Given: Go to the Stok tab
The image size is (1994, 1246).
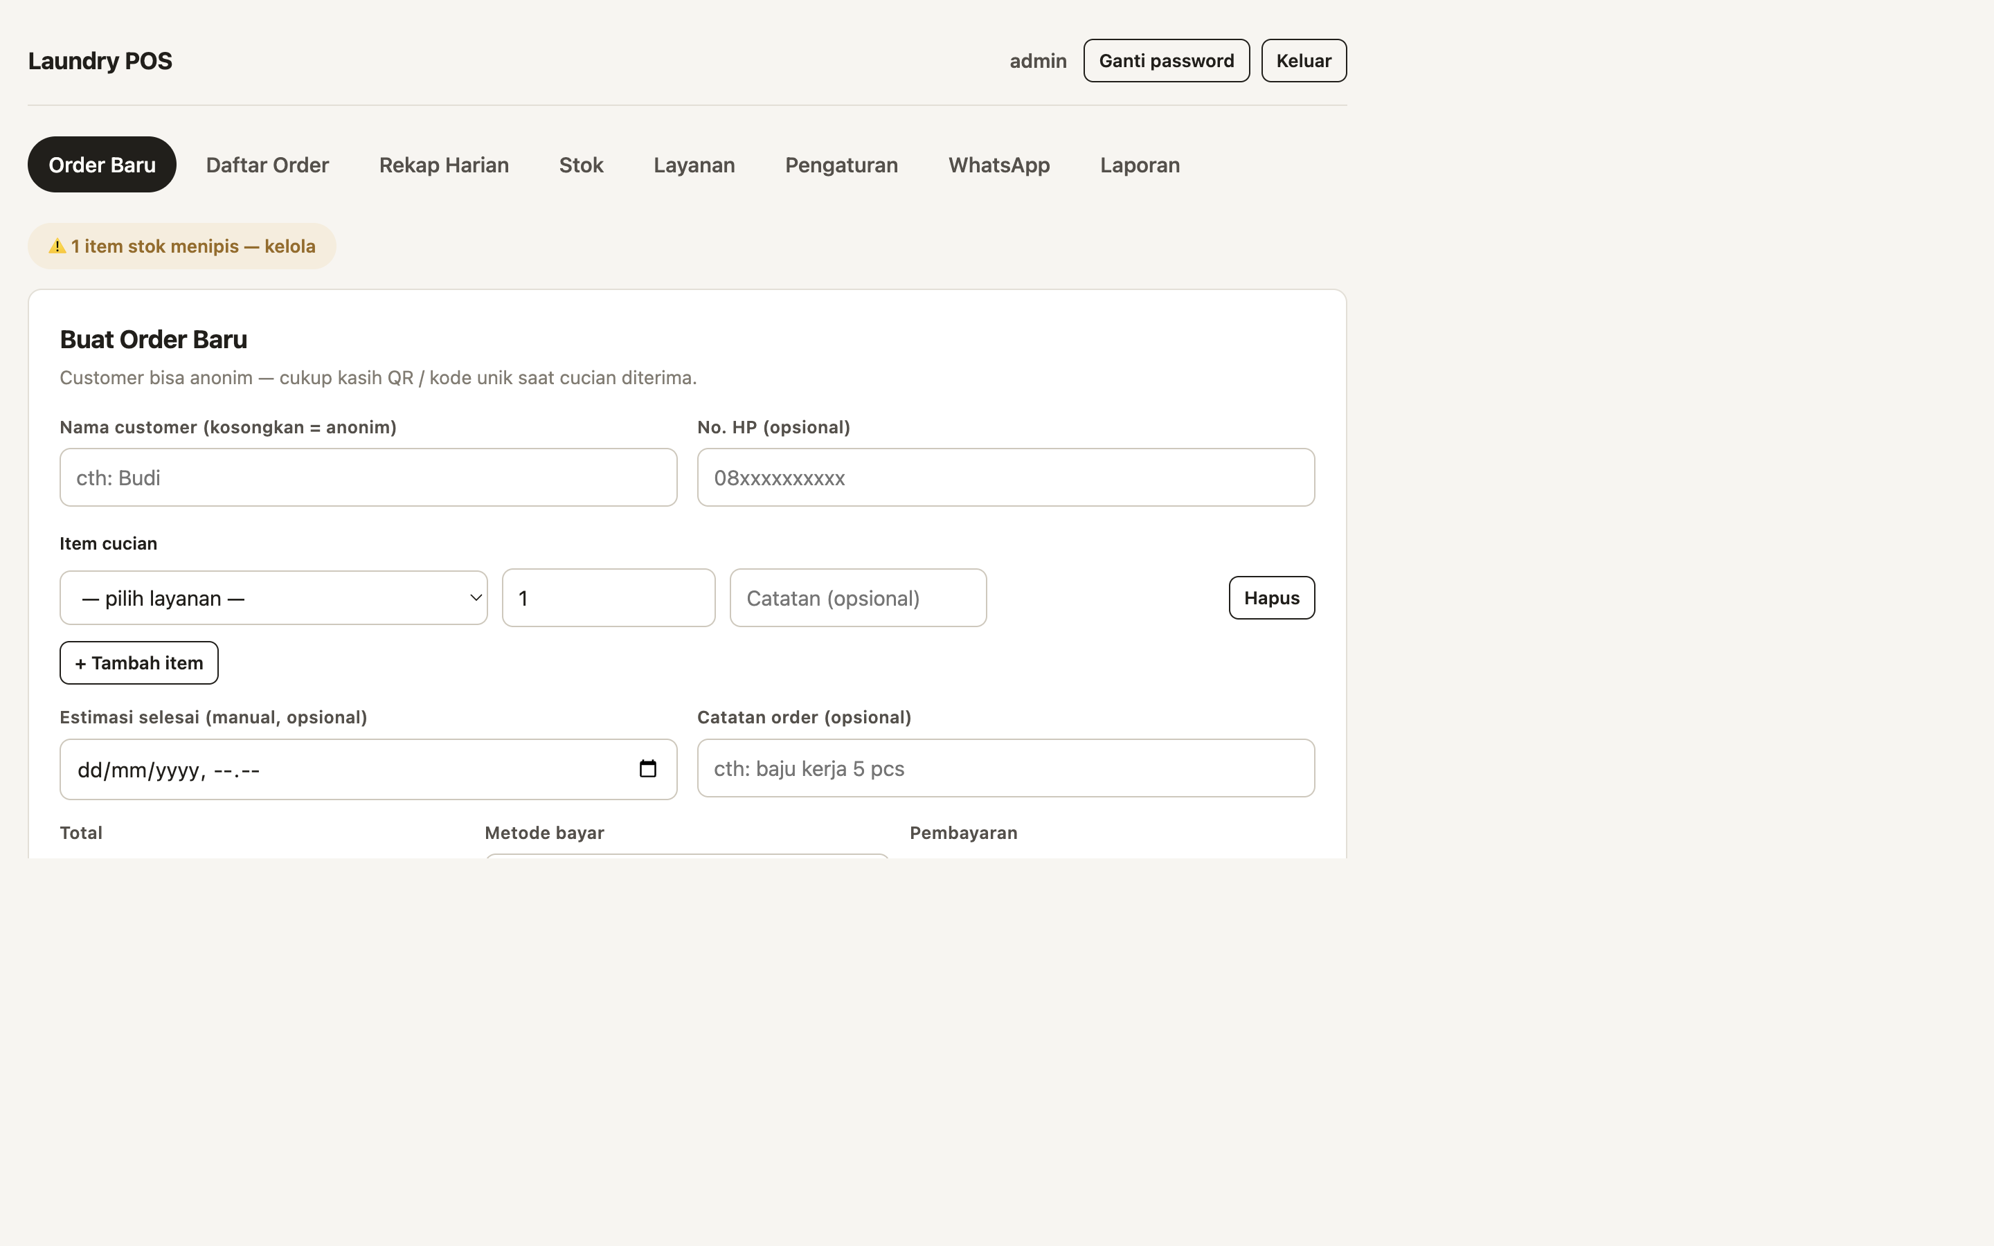Looking at the screenshot, I should (x=581, y=165).
